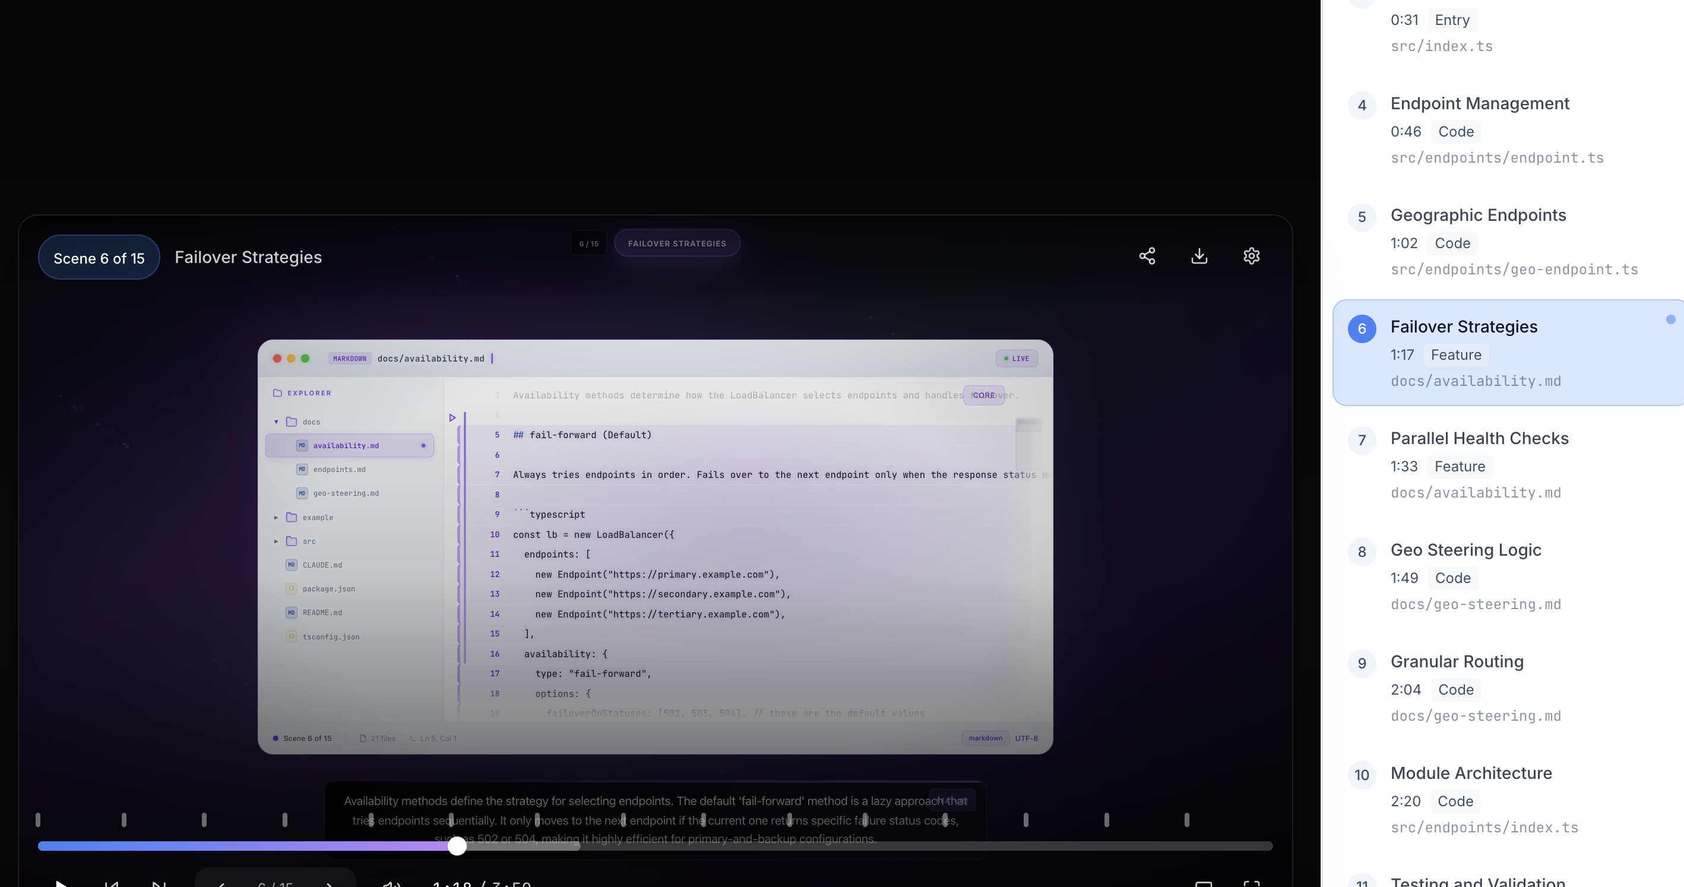Click the share icon
This screenshot has width=1684, height=887.
point(1147,255)
